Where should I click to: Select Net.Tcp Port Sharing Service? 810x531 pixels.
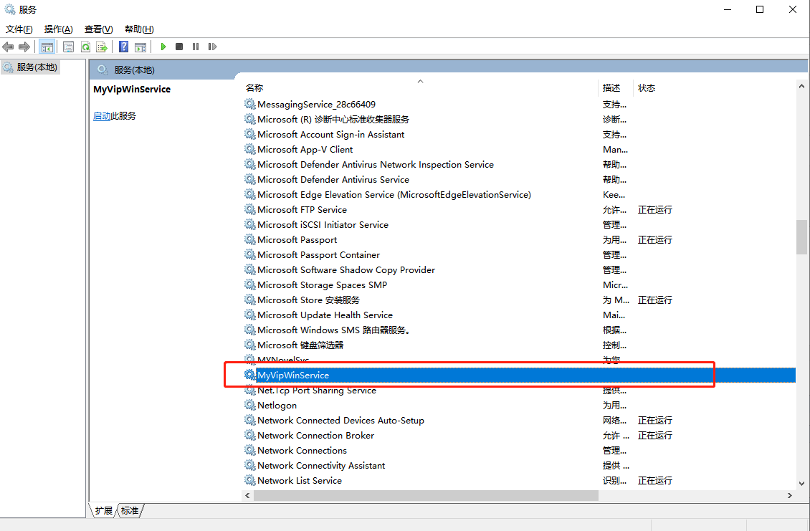[519, 391]
